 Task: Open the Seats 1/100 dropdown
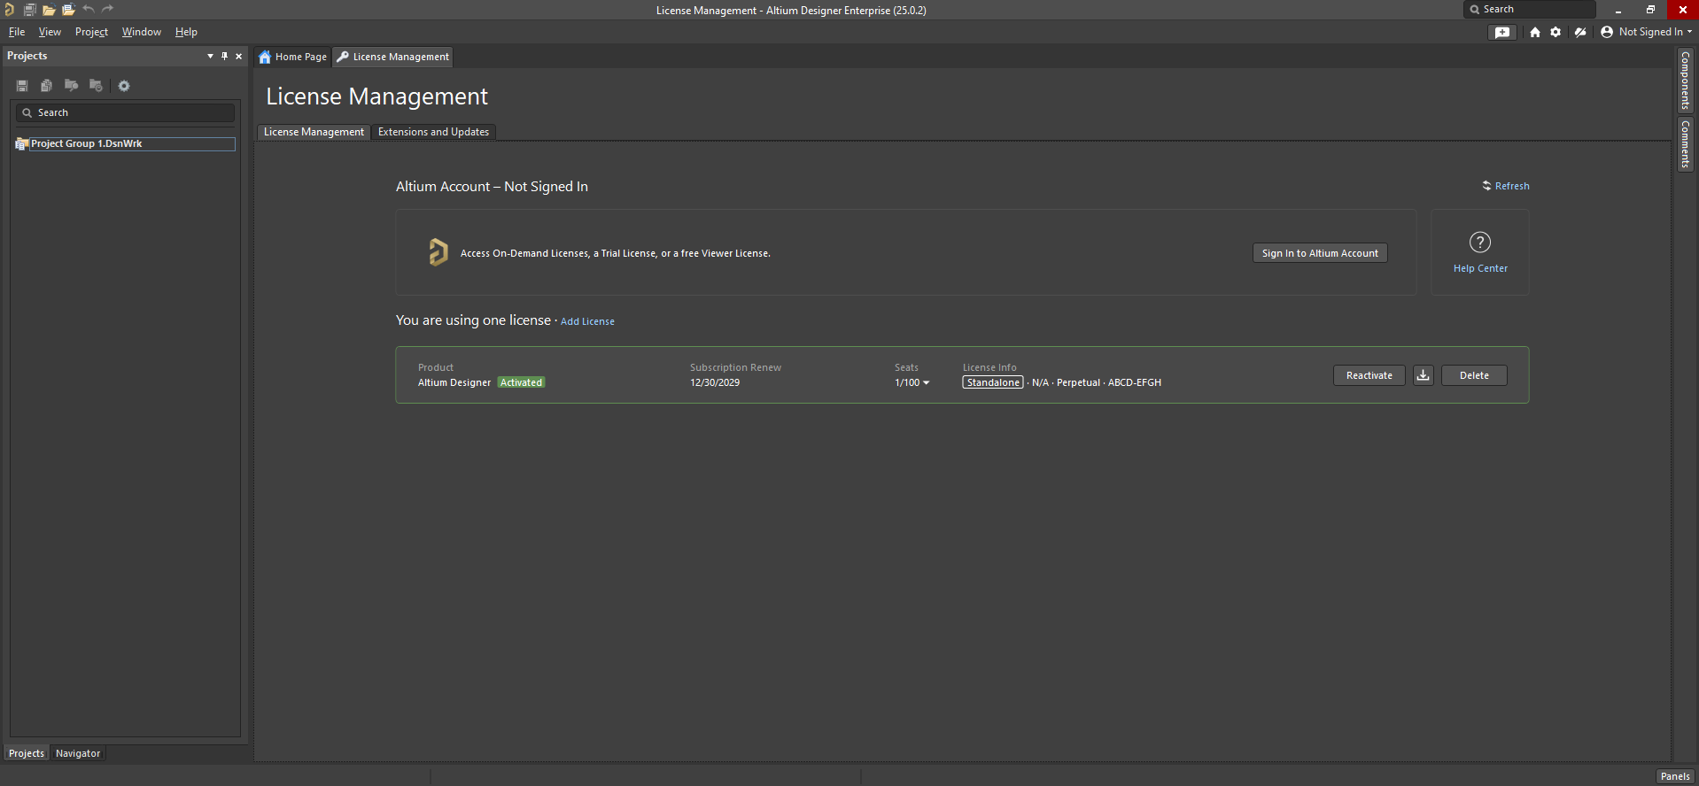(912, 382)
